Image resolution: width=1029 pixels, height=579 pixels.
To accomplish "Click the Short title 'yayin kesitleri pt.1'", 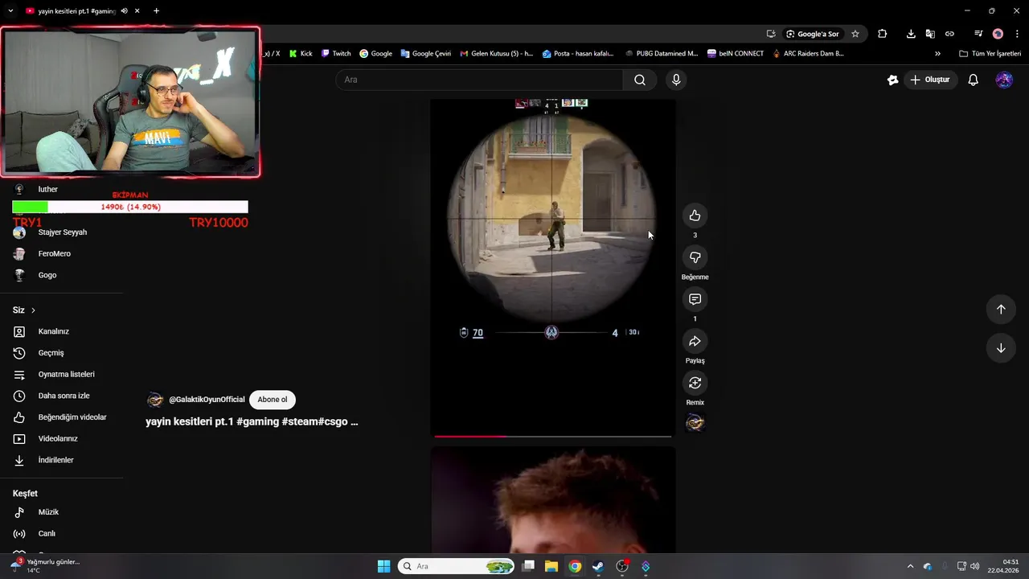I will (x=252, y=421).
